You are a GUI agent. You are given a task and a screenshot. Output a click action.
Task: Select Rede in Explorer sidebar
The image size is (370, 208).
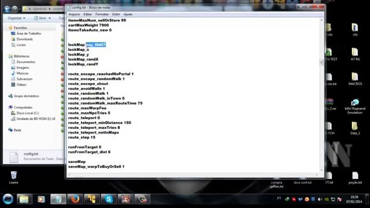tap(17, 130)
